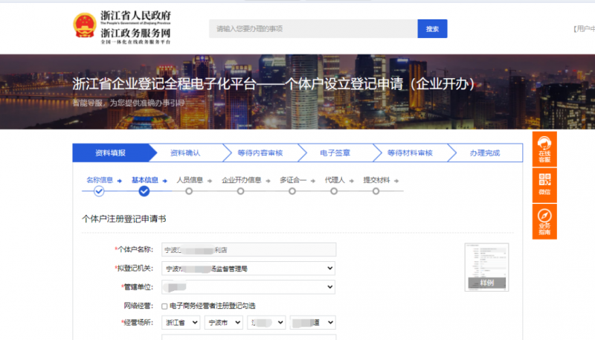595x340 pixels.
Task: Enable 电子商务经营者注册登记勾选 checkbox
Action: 164,306
